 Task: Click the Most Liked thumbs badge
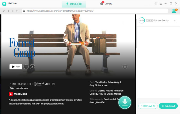pyautogui.click(x=11, y=94)
